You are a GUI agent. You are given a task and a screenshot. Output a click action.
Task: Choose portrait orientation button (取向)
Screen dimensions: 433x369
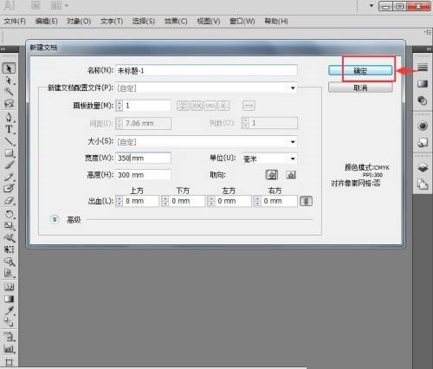tap(272, 175)
